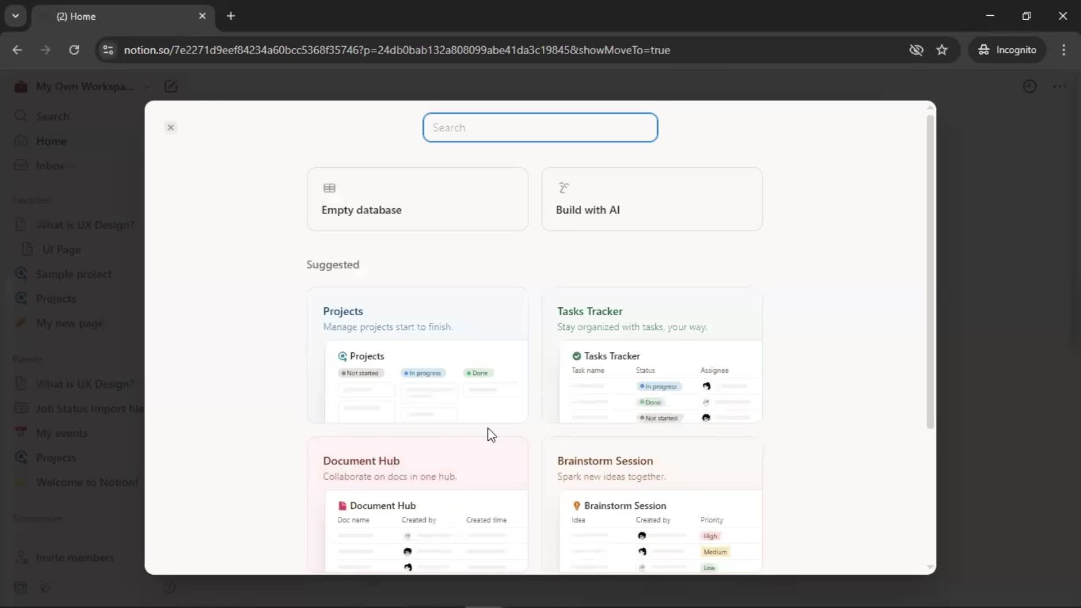Click the My events calendar icon
The width and height of the screenshot is (1081, 608).
click(x=21, y=432)
